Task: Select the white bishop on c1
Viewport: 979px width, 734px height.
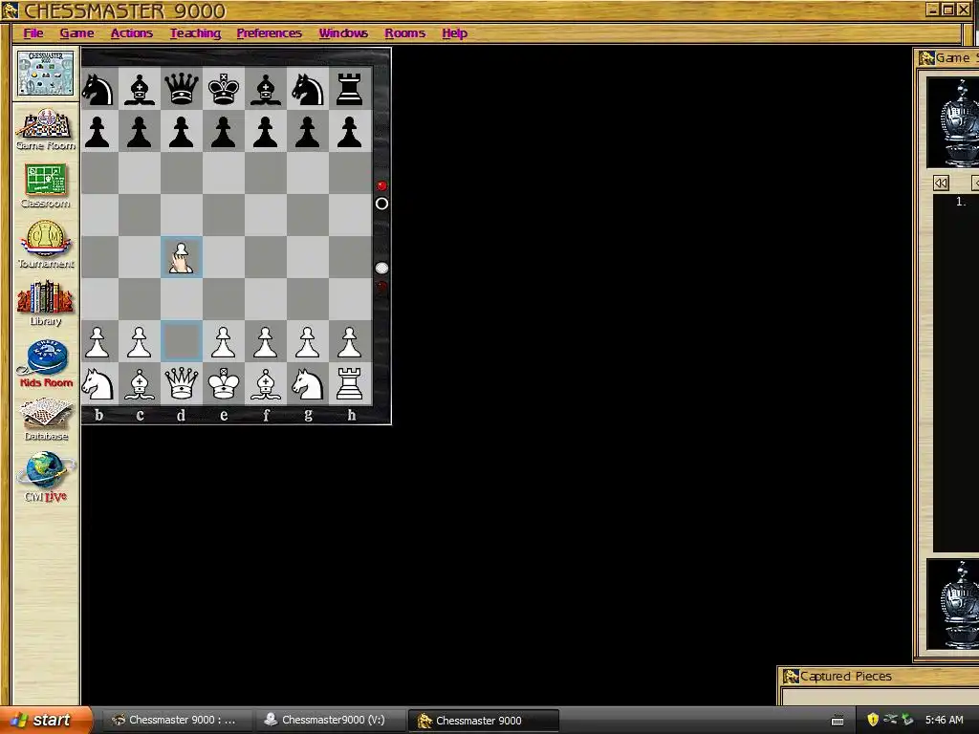Action: (140, 383)
